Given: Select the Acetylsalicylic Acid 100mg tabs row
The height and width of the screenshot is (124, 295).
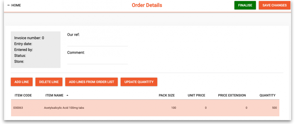Looking at the screenshot, I should click(x=145, y=108).
